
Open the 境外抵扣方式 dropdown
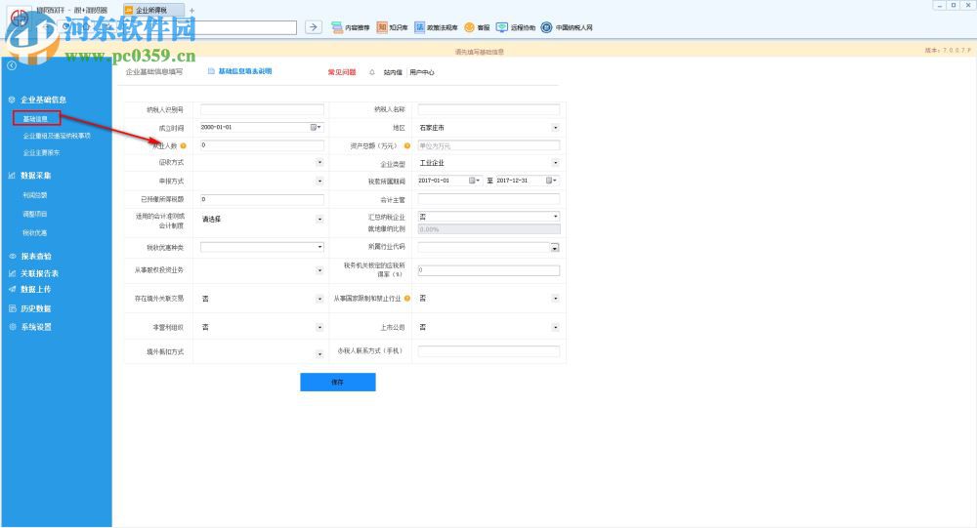[262, 353]
